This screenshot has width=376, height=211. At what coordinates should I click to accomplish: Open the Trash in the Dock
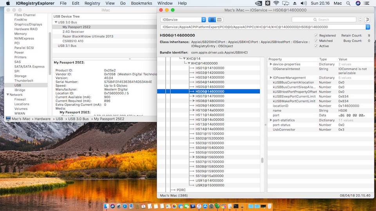(269, 206)
